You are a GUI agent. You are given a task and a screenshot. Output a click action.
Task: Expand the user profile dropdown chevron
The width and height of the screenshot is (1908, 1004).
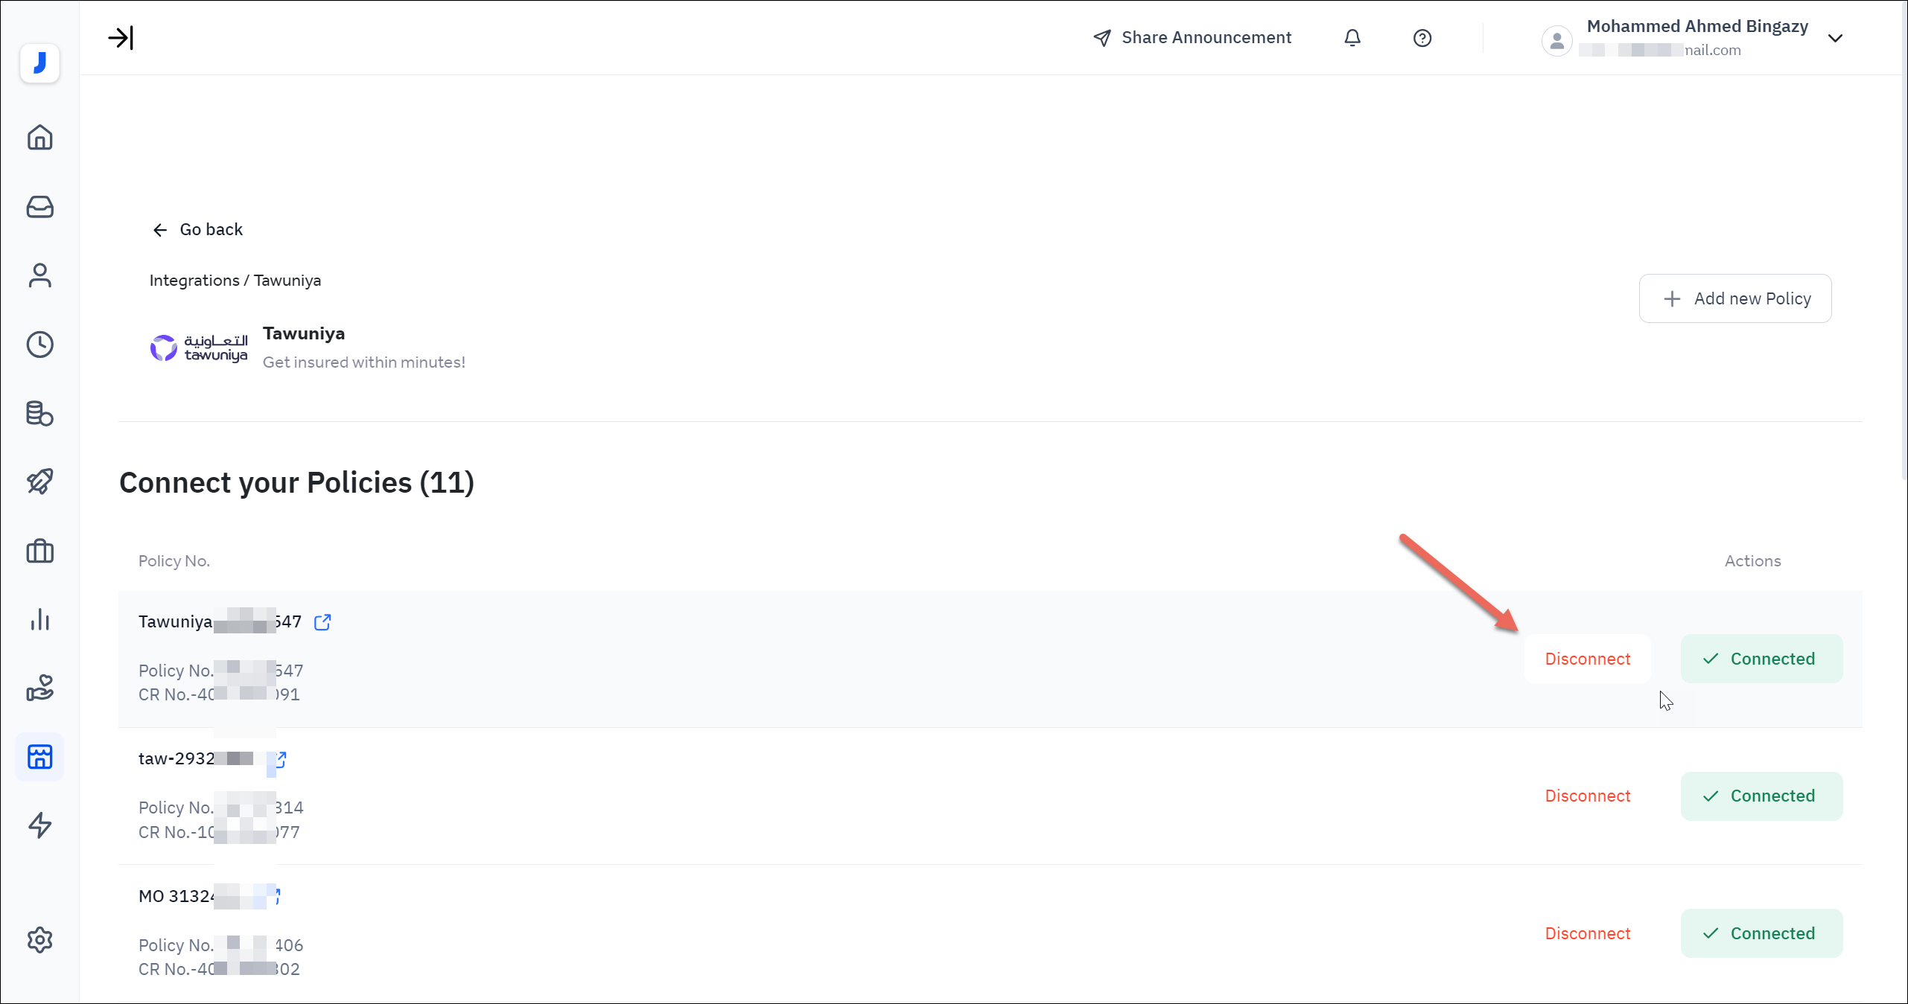click(1835, 38)
